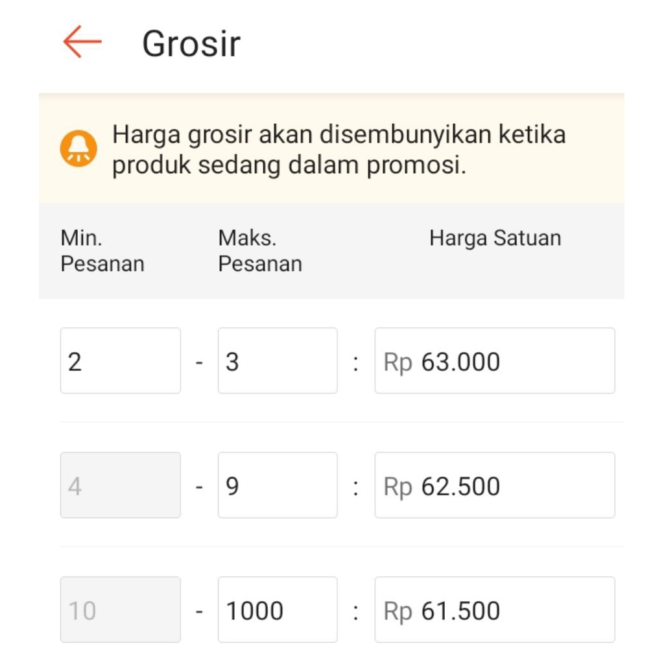This screenshot has height=664, width=664.
Task: Edit maximum order field showing 3
Action: pyautogui.click(x=278, y=361)
